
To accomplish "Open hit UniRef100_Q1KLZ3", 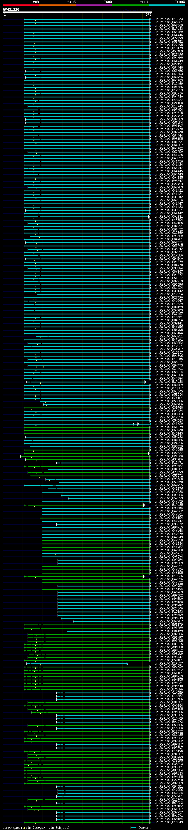I will (x=169, y=19).
